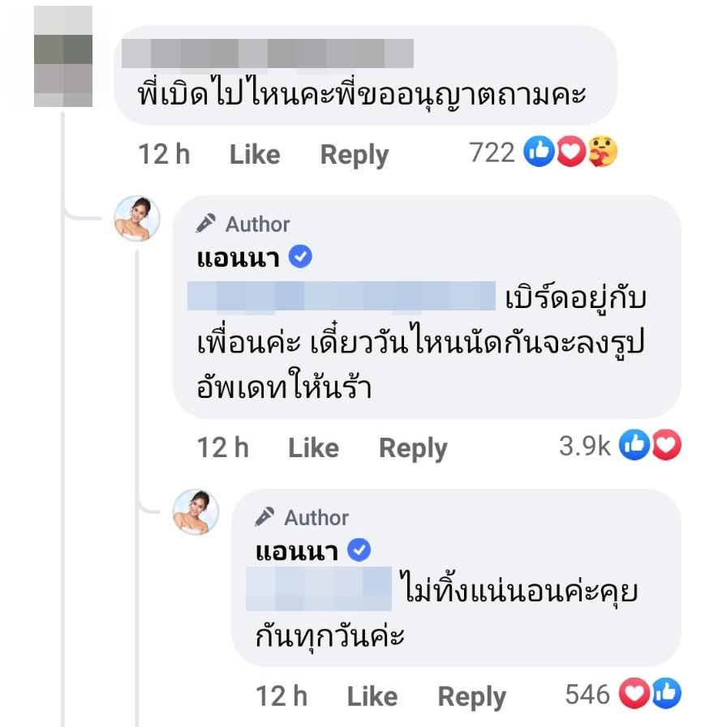
Task: Click the care emoji reaction beside 722
Action: (604, 152)
